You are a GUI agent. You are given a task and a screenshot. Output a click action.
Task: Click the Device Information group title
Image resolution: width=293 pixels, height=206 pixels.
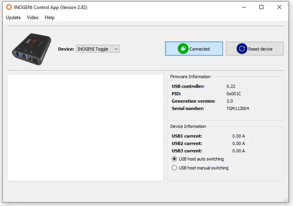pos(188,126)
